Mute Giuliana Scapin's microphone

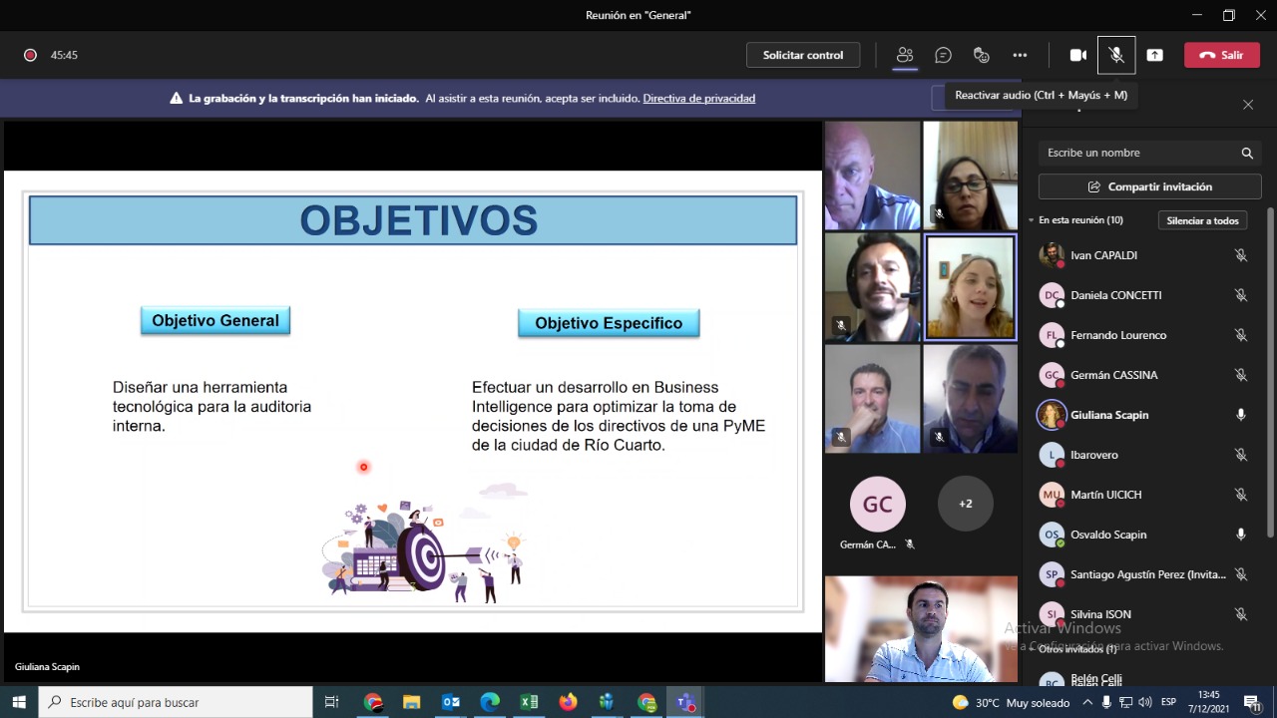[x=1241, y=415]
